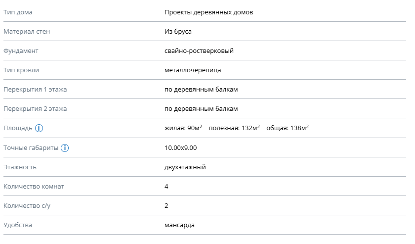Screen dimensions: 415x244
Task: Select the Проекты деревянных домов value
Action: point(208,12)
